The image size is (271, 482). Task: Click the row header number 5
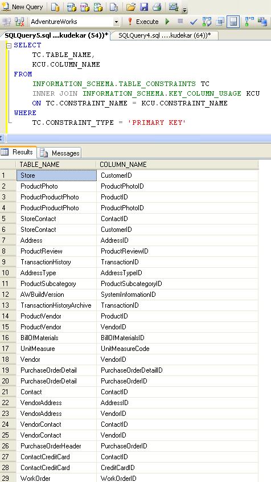click(8, 219)
